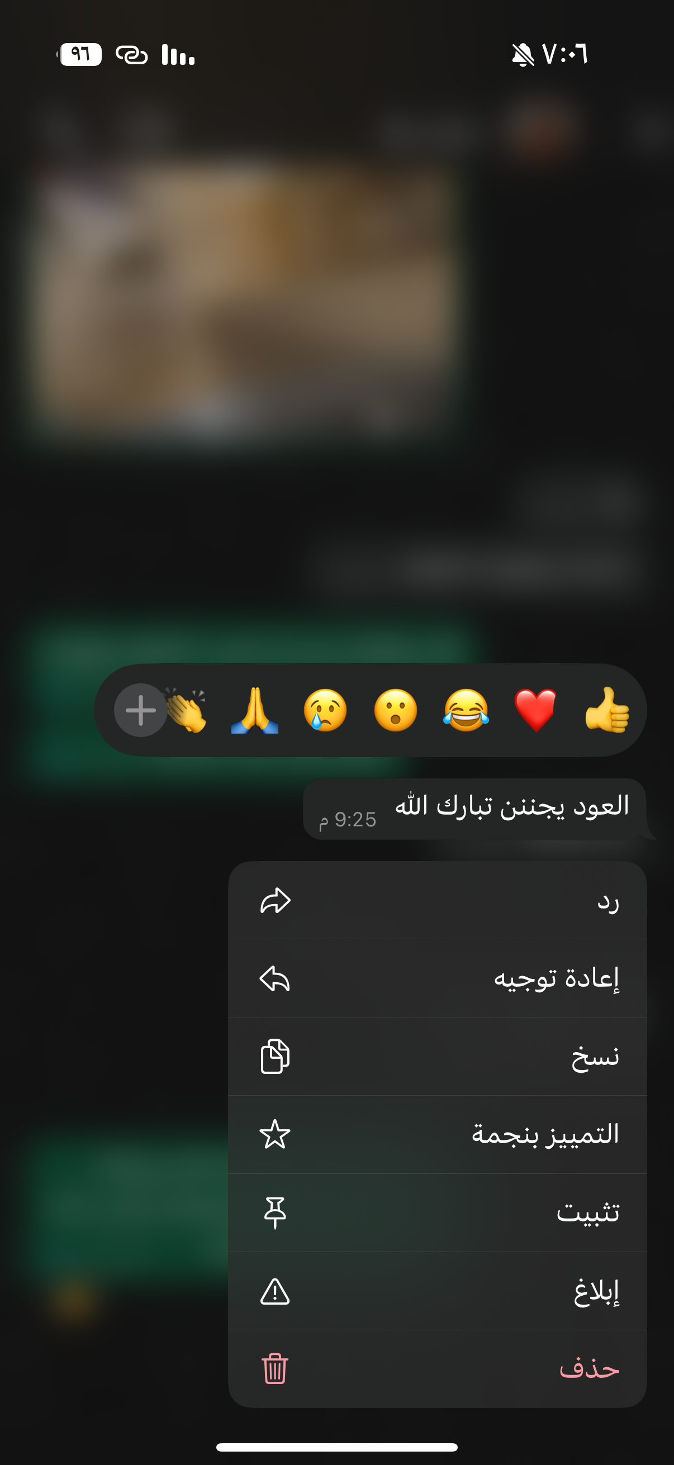React with the surprised face emoji
674x1465 pixels.
click(x=395, y=710)
